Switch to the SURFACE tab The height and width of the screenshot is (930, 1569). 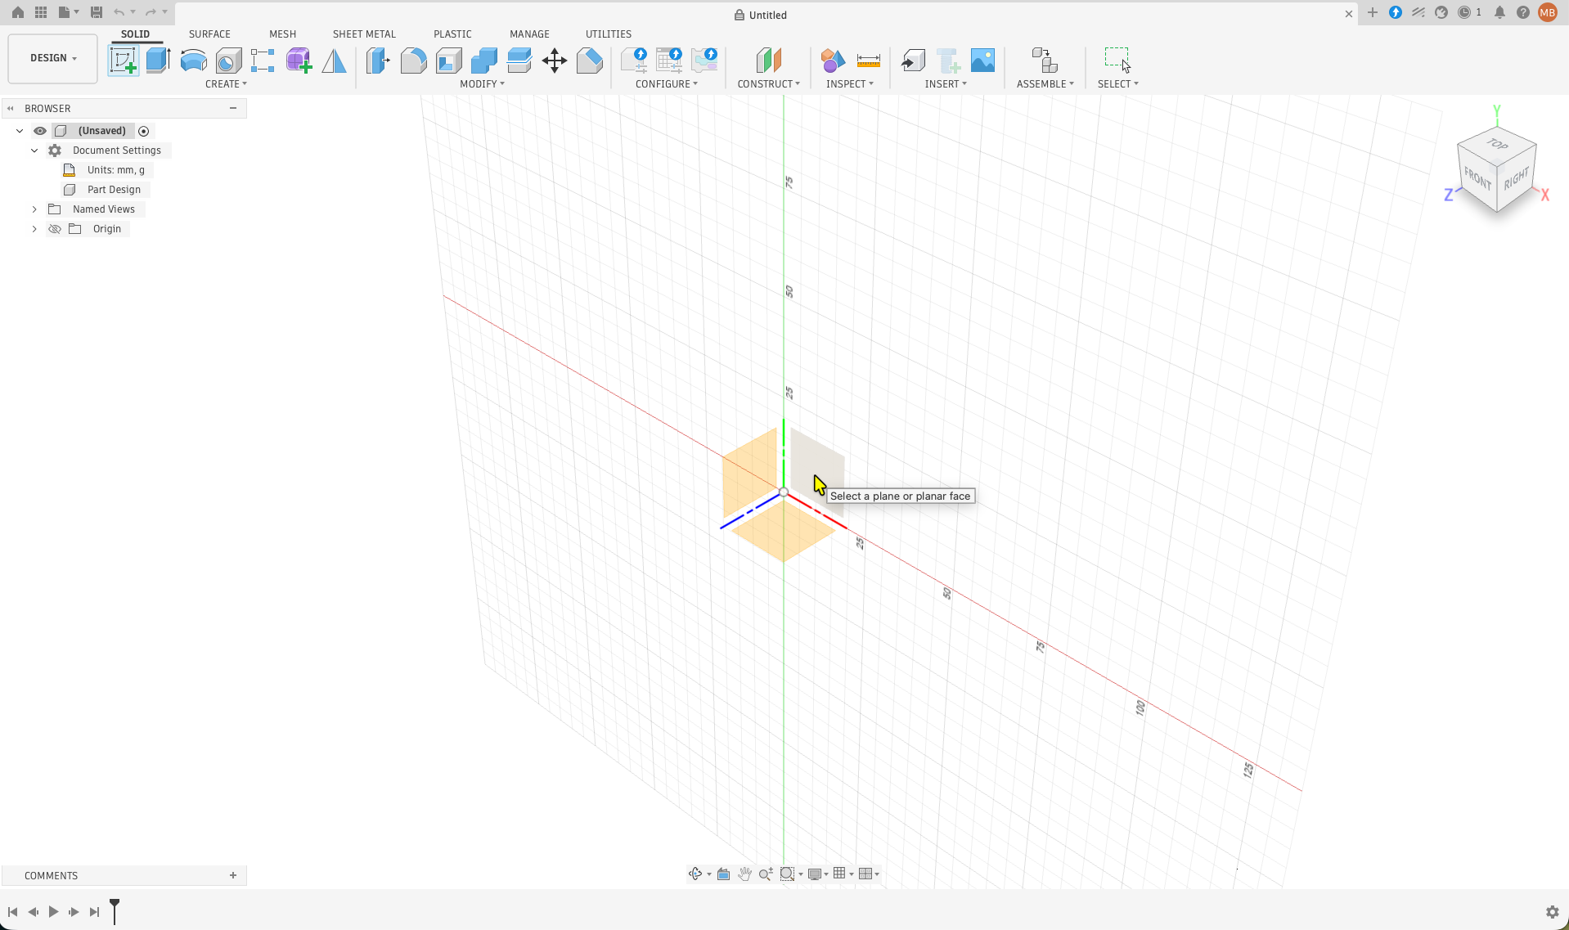point(209,34)
